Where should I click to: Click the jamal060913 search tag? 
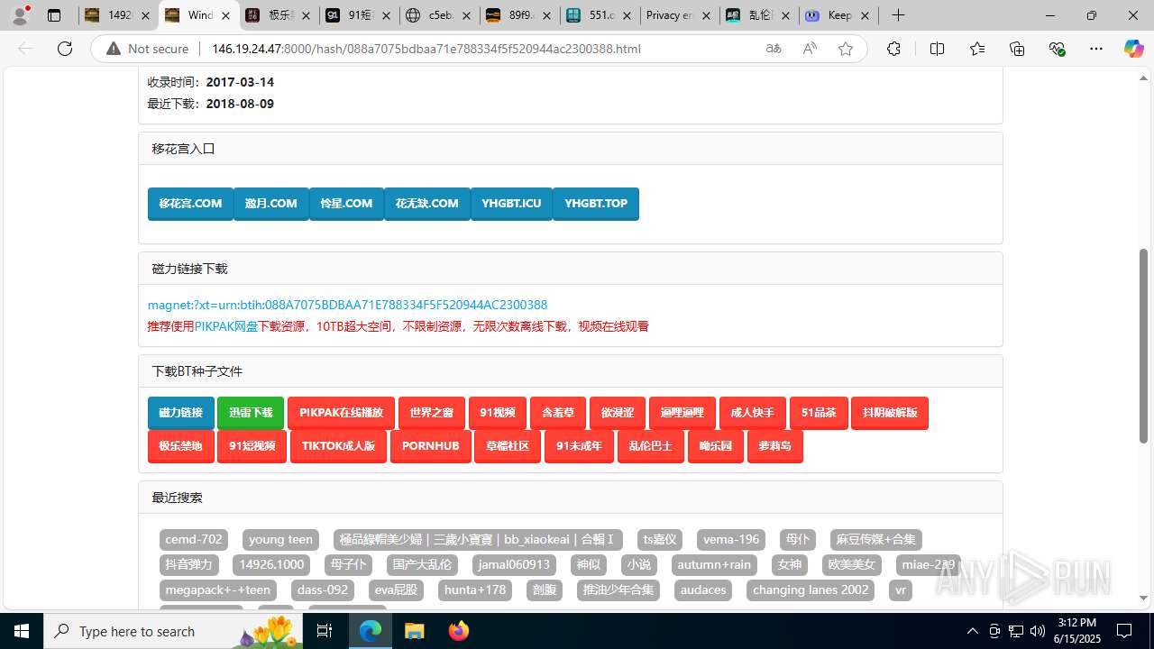pyautogui.click(x=514, y=564)
